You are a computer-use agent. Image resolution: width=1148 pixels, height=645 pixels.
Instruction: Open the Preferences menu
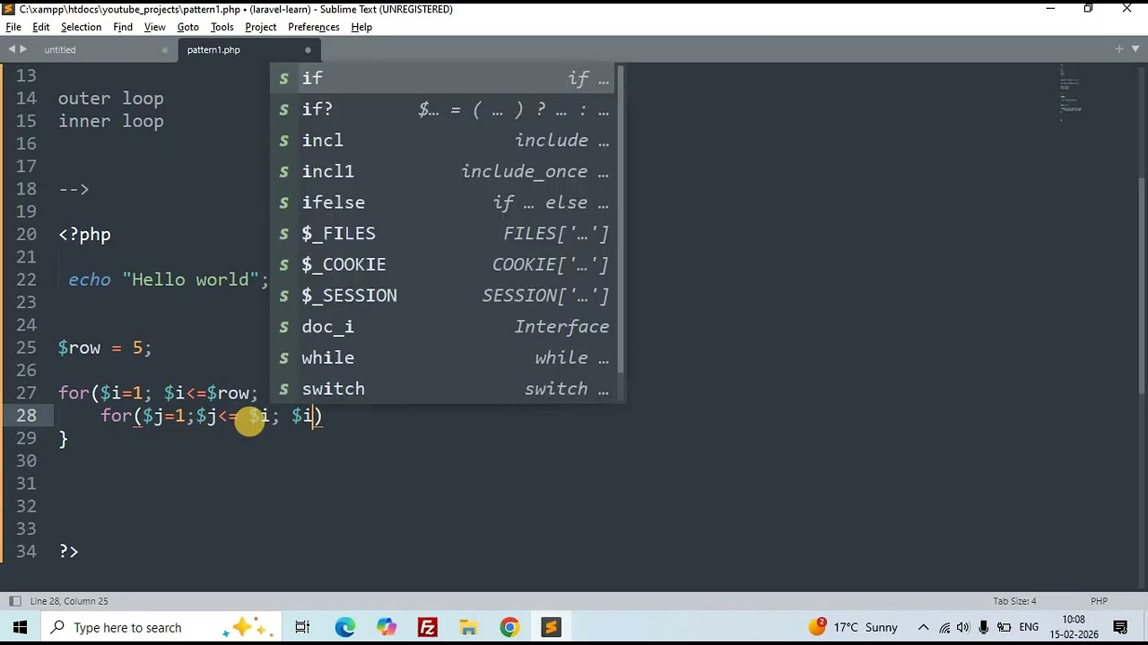(314, 27)
